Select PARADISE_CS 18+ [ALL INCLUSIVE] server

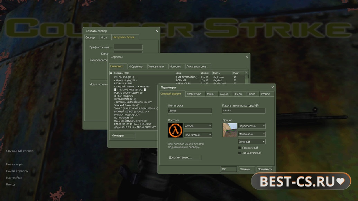(134, 124)
